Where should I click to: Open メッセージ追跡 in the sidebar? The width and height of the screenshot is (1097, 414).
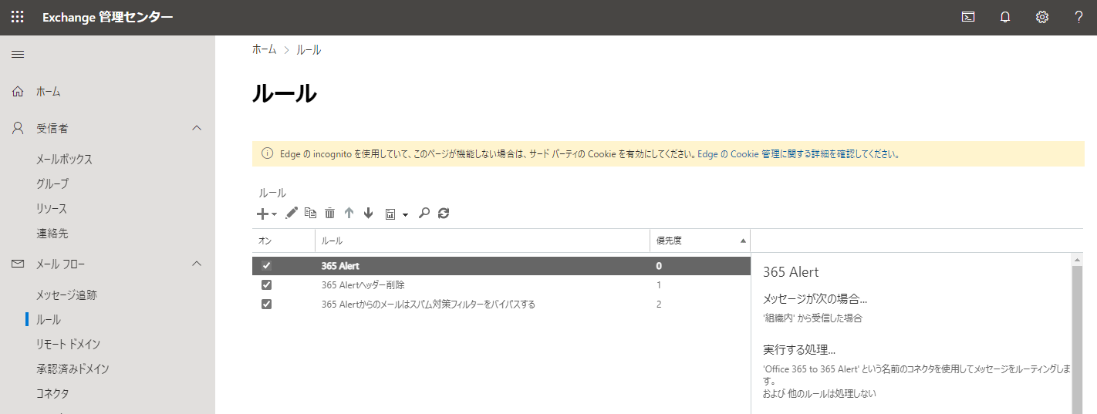[66, 295]
